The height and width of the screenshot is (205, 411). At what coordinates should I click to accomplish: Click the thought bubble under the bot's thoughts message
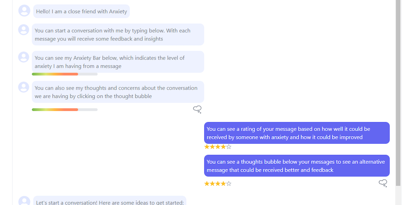197,109
